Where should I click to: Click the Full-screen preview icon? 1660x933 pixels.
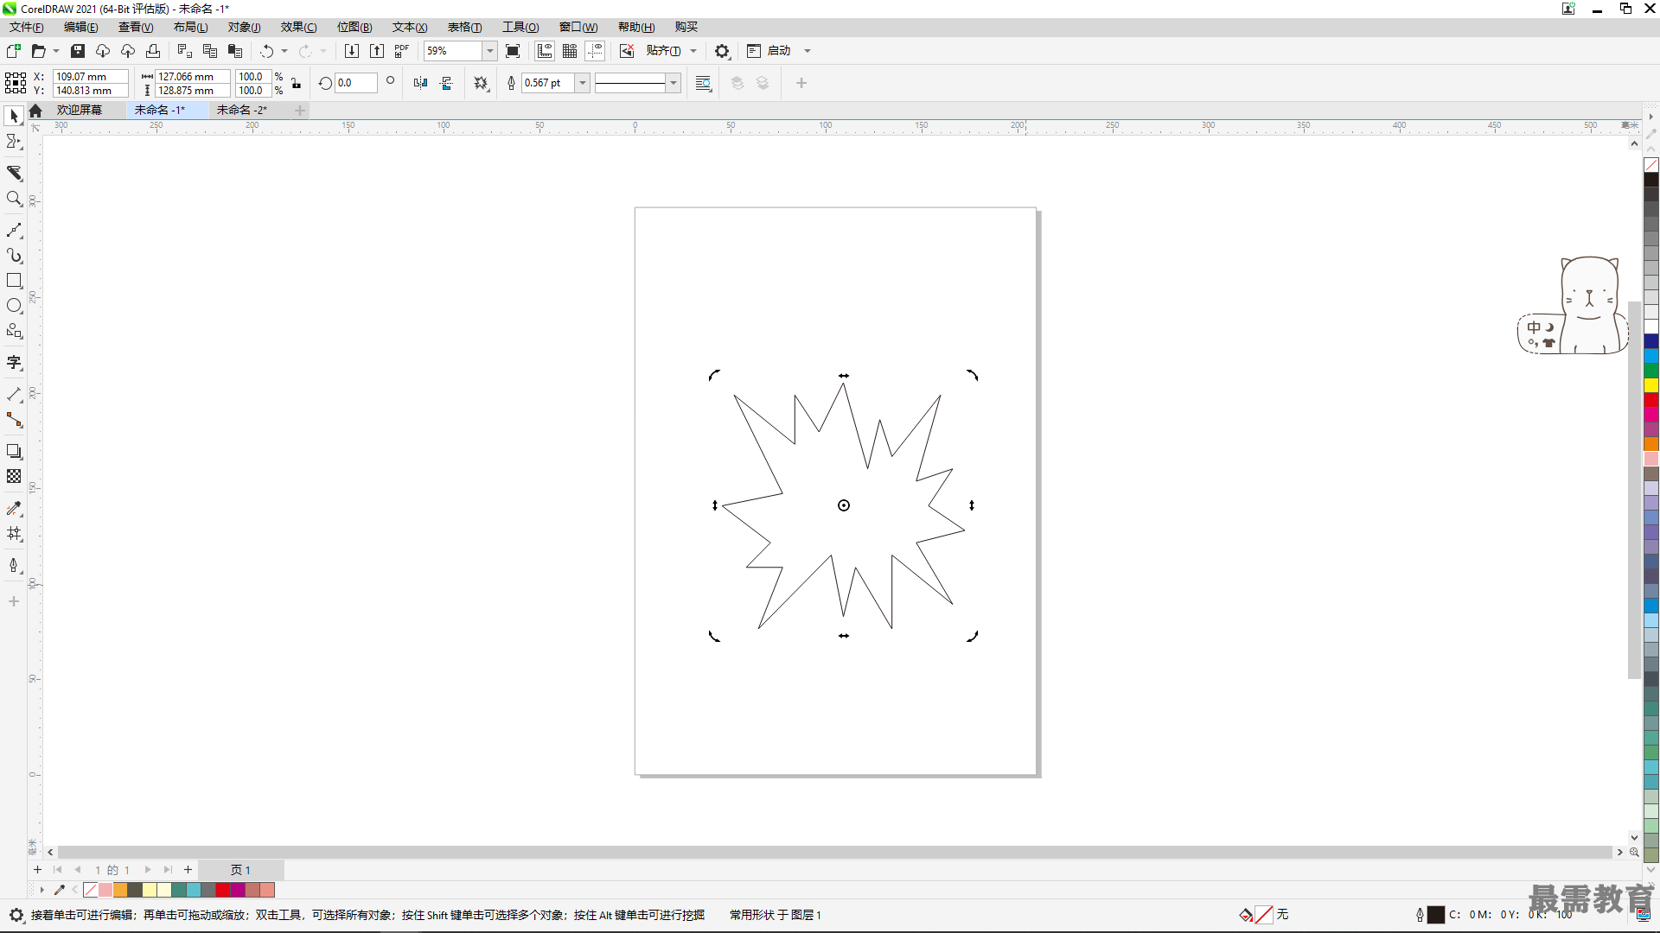click(513, 51)
